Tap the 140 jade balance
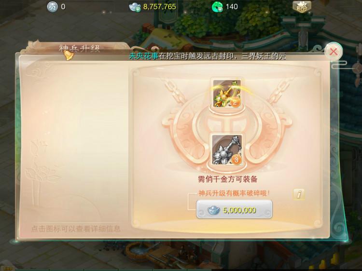Image resolution: width=362 pixels, height=271 pixels. [232, 7]
